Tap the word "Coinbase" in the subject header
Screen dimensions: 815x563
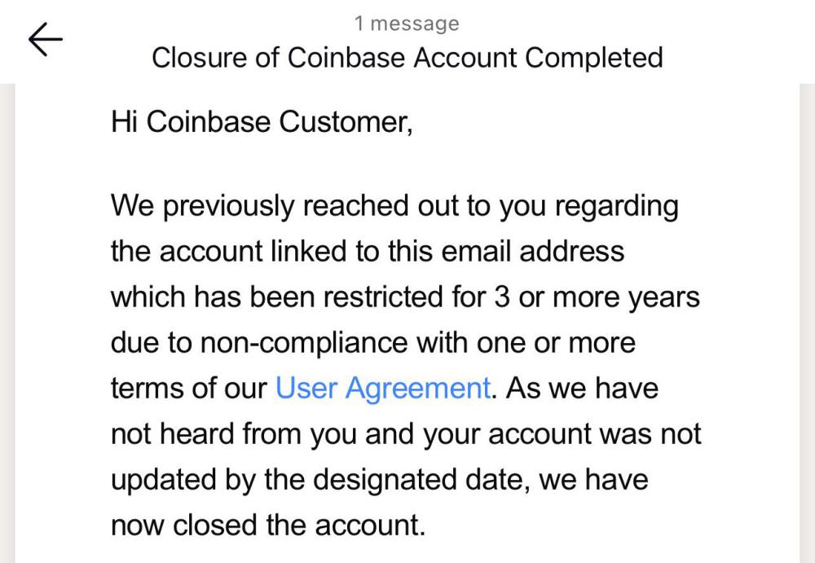[346, 57]
